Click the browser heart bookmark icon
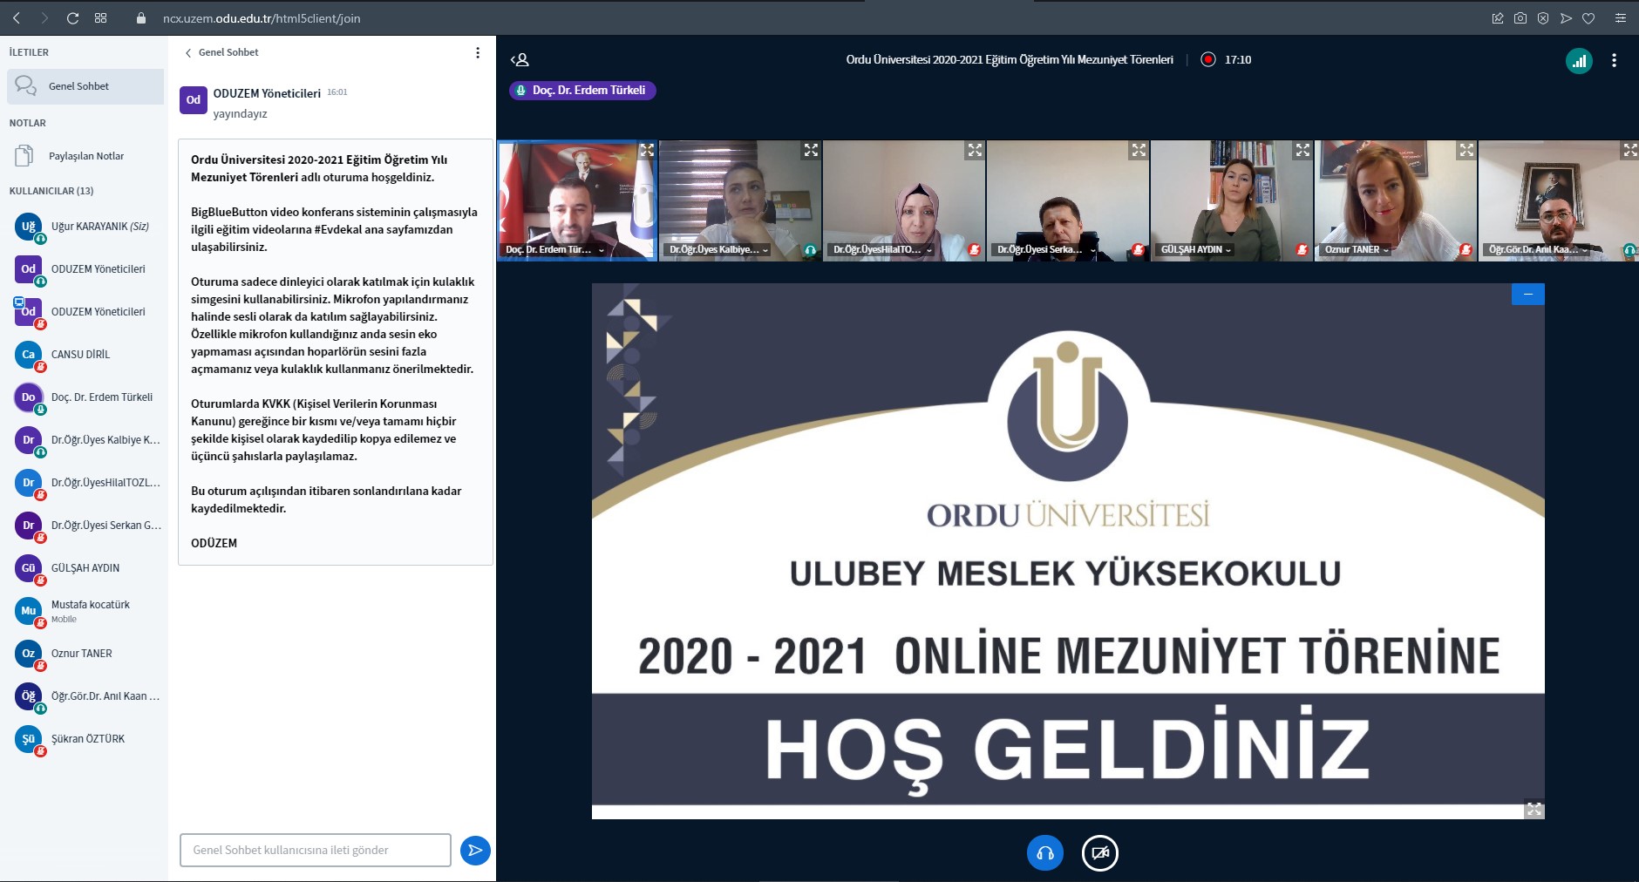Viewport: 1639px width, 882px height. [1588, 17]
